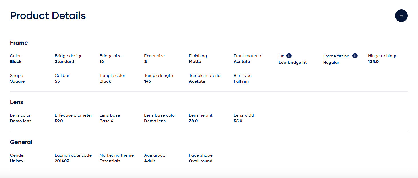
Task: Click the Hinge to hinge 128.0 value
Action: pos(373,61)
